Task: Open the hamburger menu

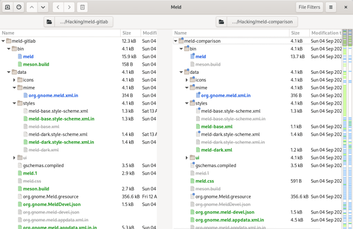Action: coord(331,7)
